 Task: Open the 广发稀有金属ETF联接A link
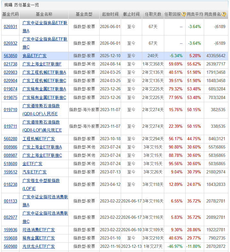click(x=44, y=89)
